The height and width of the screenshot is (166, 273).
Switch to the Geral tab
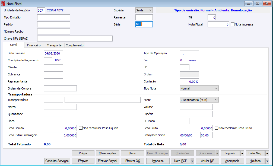tap(14, 45)
